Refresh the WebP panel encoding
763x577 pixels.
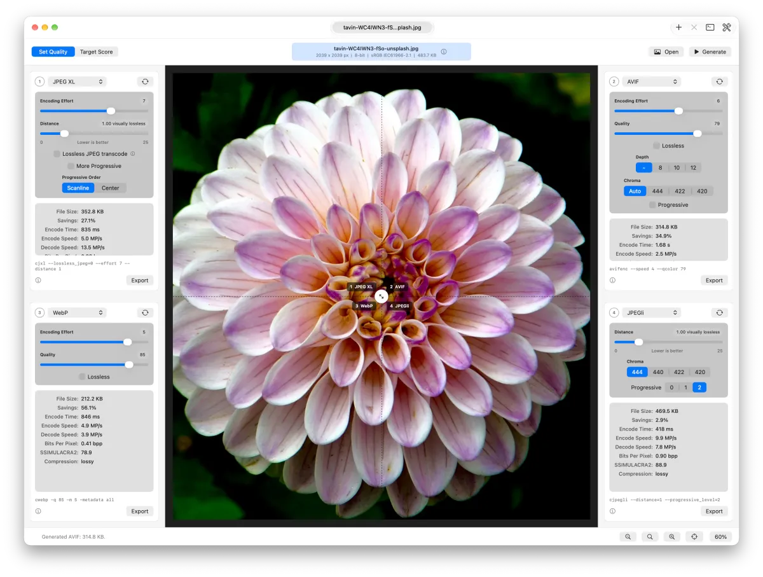click(145, 312)
